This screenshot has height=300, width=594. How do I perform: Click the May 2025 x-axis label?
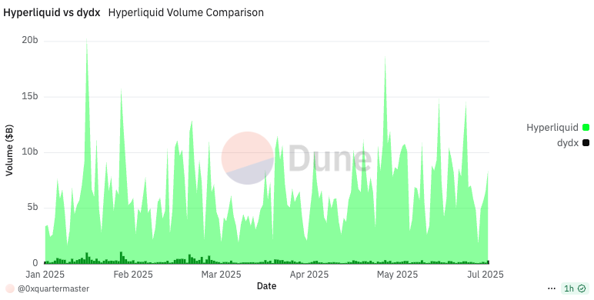[x=397, y=275]
